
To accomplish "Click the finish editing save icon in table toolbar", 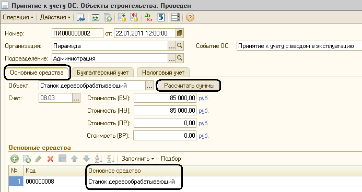I will pyautogui.click(x=62, y=159).
